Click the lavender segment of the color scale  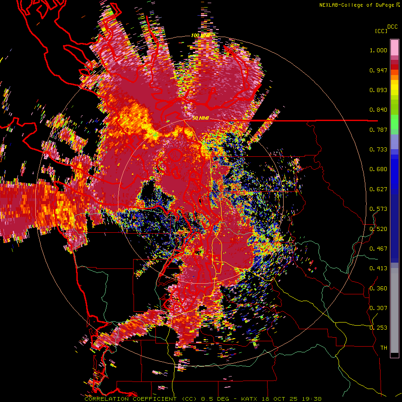coord(394,142)
